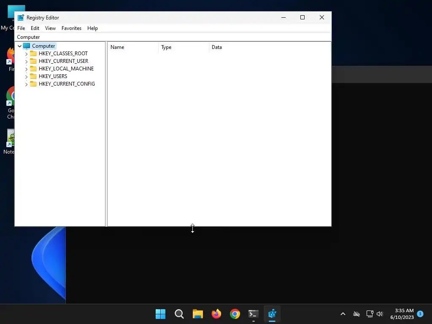The width and height of the screenshot is (432, 324).
Task: Click the HKEY_LOCAL_MACHINE folder icon
Action: (x=33, y=69)
